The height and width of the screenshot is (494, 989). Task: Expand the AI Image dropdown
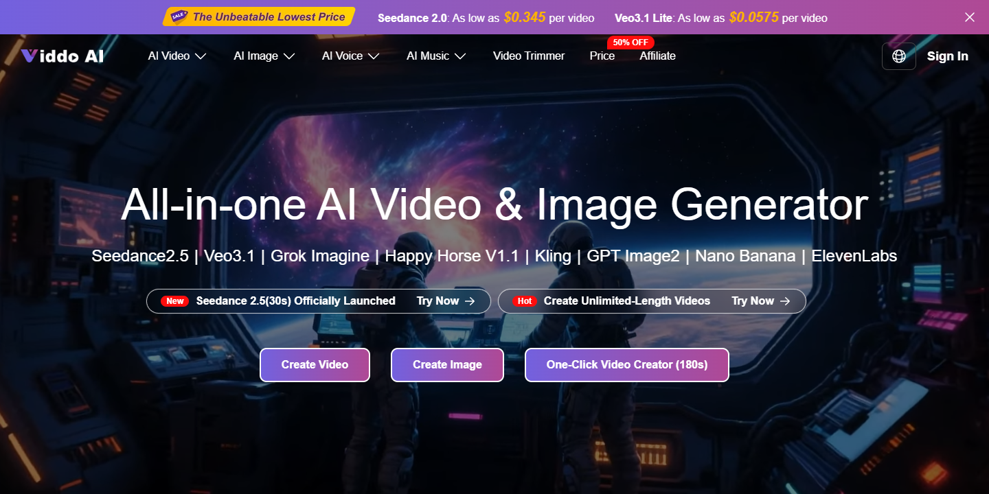coord(264,56)
